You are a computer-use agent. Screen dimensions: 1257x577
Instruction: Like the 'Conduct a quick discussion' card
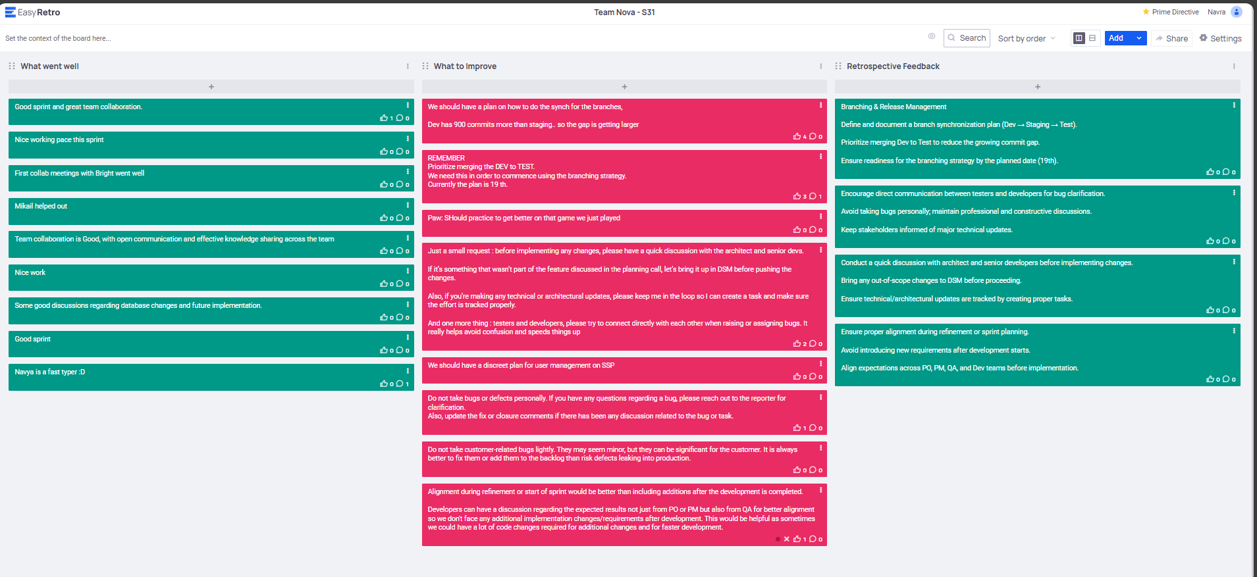(x=1210, y=310)
